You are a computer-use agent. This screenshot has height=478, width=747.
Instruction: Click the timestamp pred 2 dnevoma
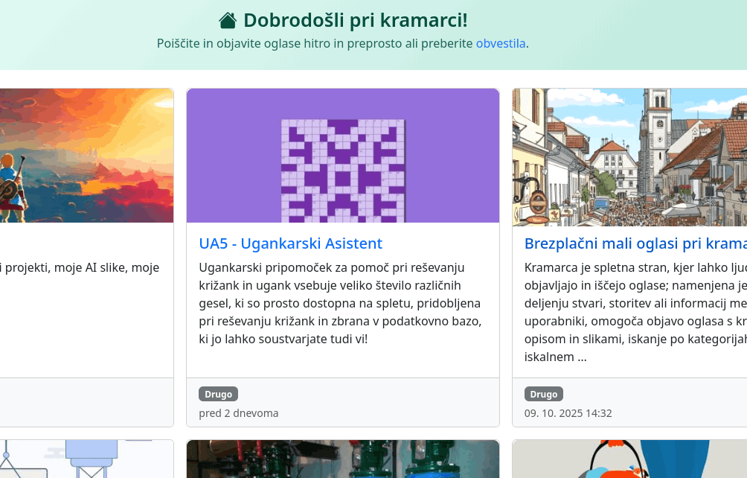[x=238, y=412]
